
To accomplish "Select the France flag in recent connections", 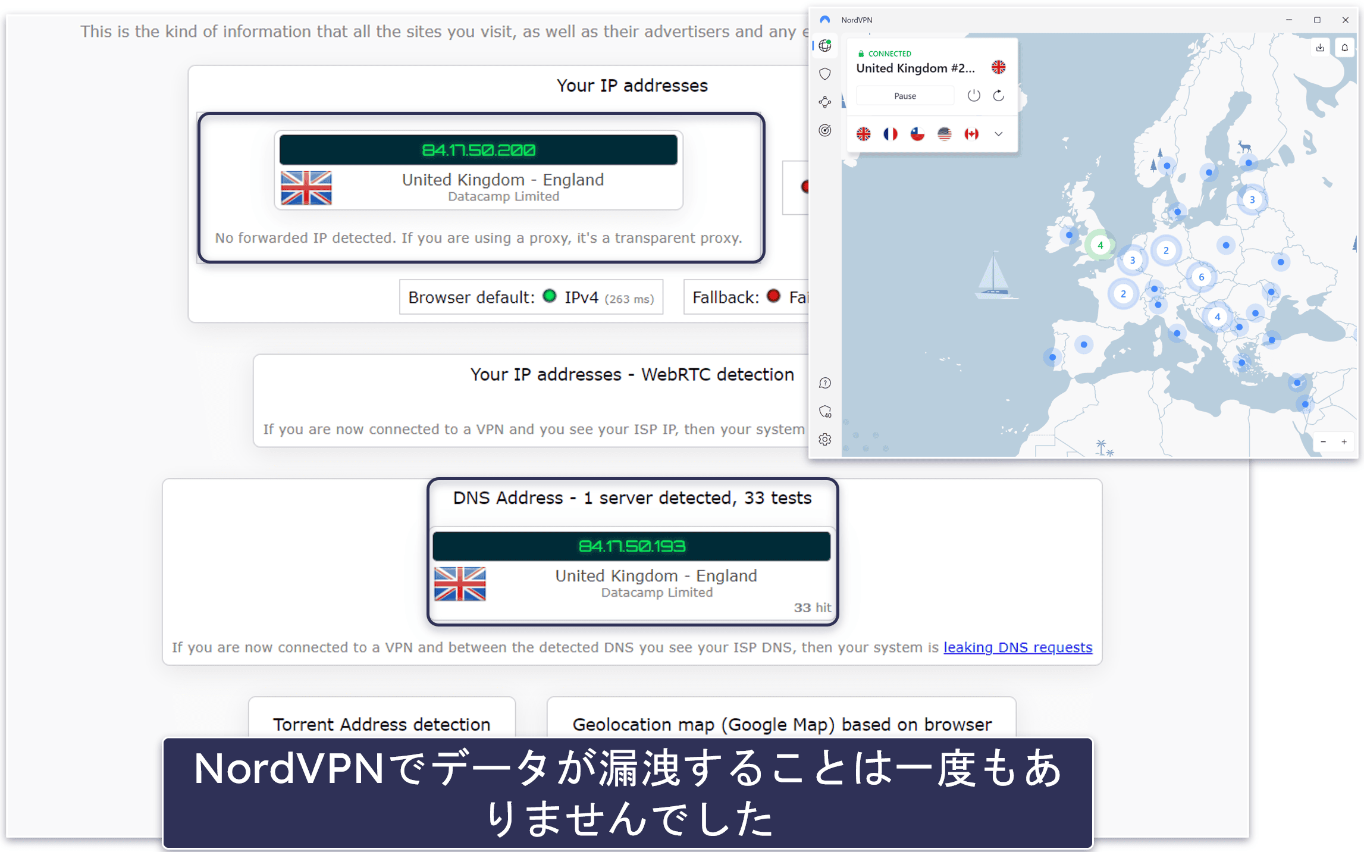I will pos(890,134).
